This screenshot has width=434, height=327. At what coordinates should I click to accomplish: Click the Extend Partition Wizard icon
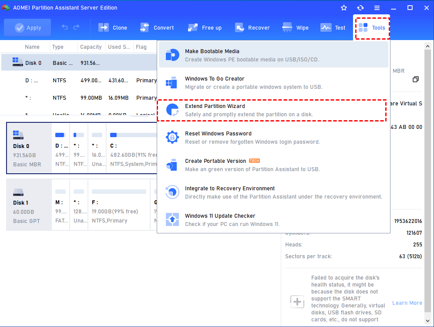pyautogui.click(x=172, y=110)
